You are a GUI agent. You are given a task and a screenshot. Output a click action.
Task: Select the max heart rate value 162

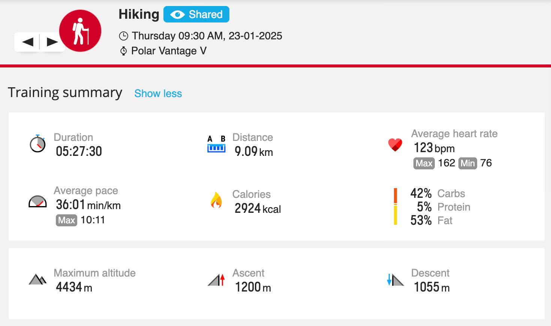[446, 163]
